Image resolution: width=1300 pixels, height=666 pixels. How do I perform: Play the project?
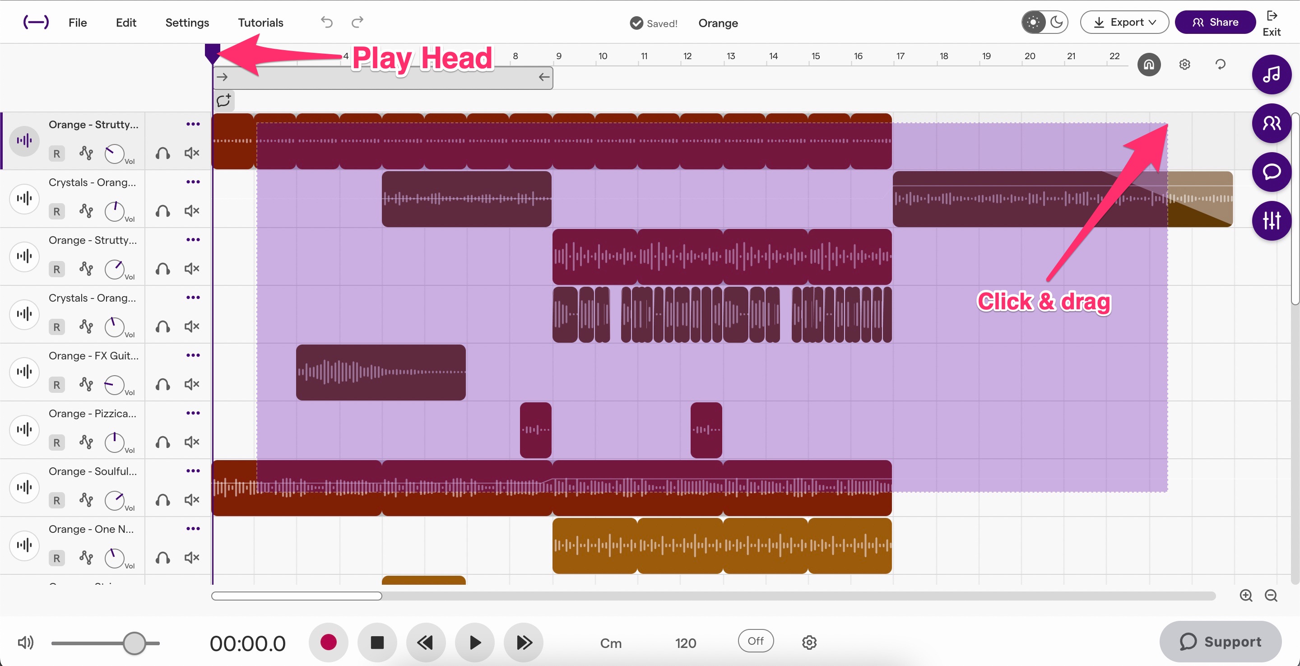point(474,642)
